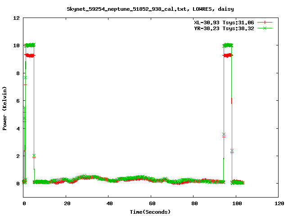The image size is (288, 216).
Task: Click the x-axis tick label 120
Action: [279, 203]
